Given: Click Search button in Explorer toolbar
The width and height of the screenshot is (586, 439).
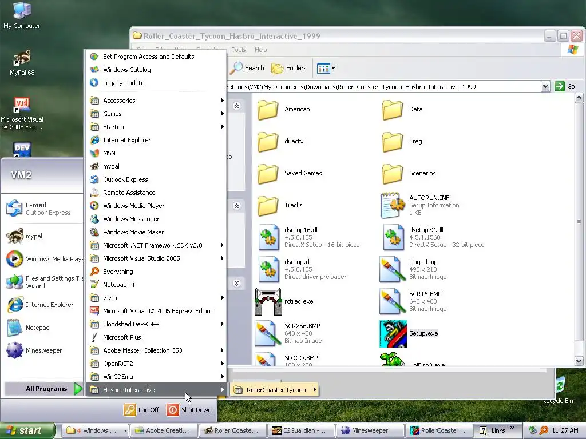Looking at the screenshot, I should click(247, 69).
